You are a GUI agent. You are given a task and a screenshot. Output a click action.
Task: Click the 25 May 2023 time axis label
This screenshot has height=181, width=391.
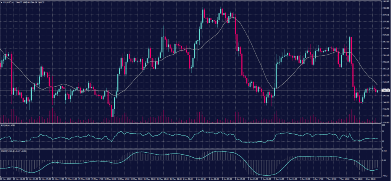coord(5,178)
